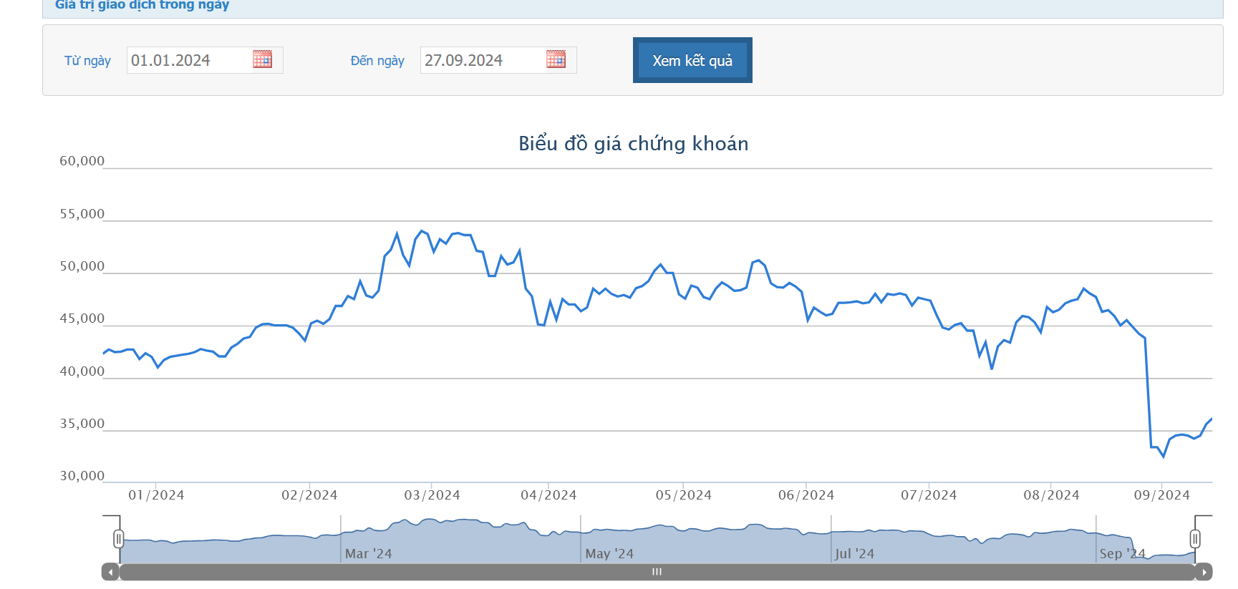Click the 09/2024 x-axis label
1238x589 pixels.
(x=1161, y=495)
